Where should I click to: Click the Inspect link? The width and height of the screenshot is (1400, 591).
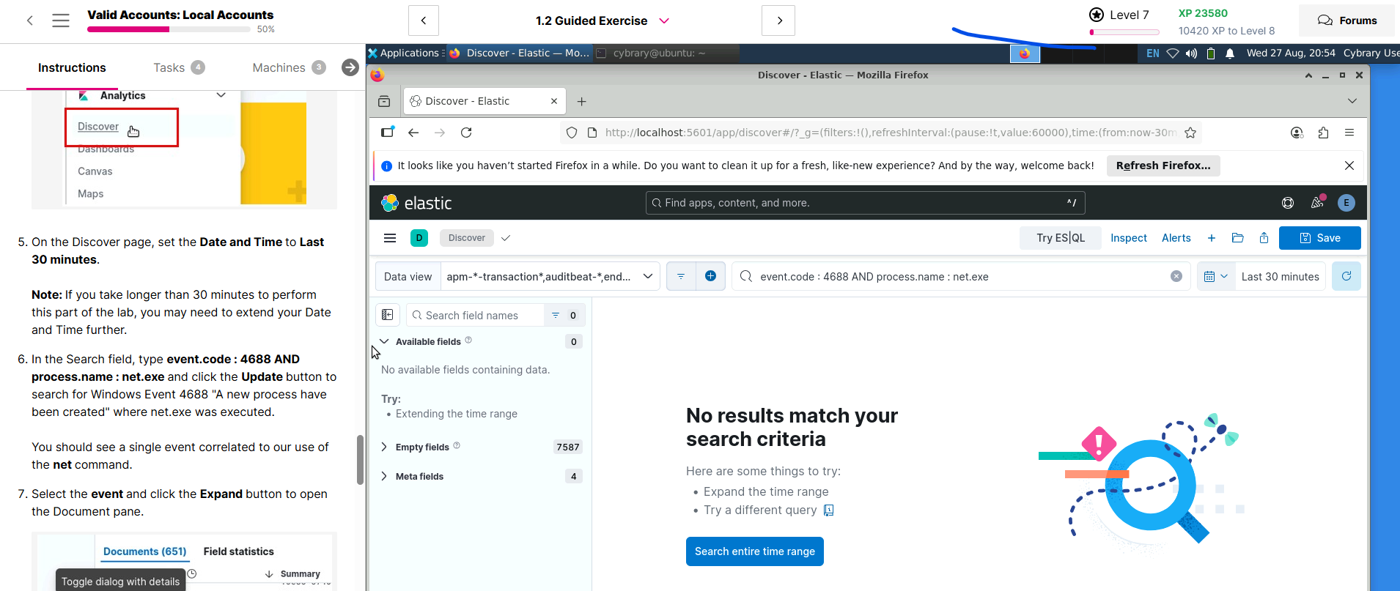click(x=1128, y=238)
